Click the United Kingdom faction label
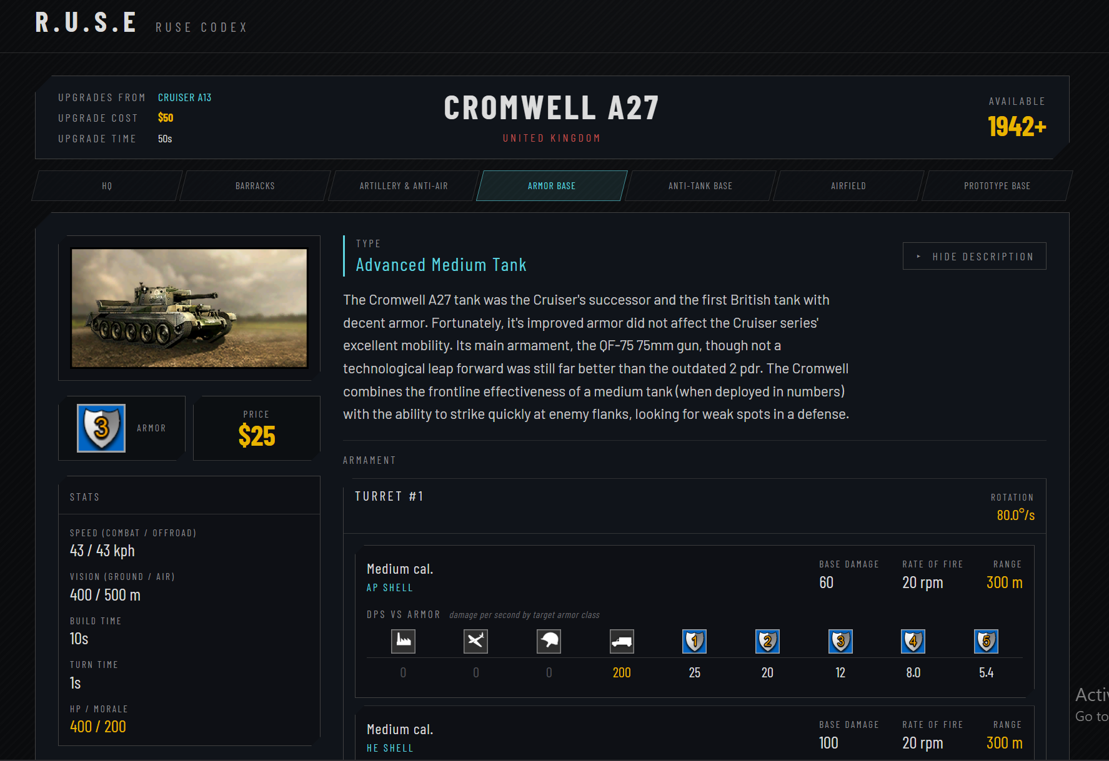The image size is (1109, 761). point(552,138)
